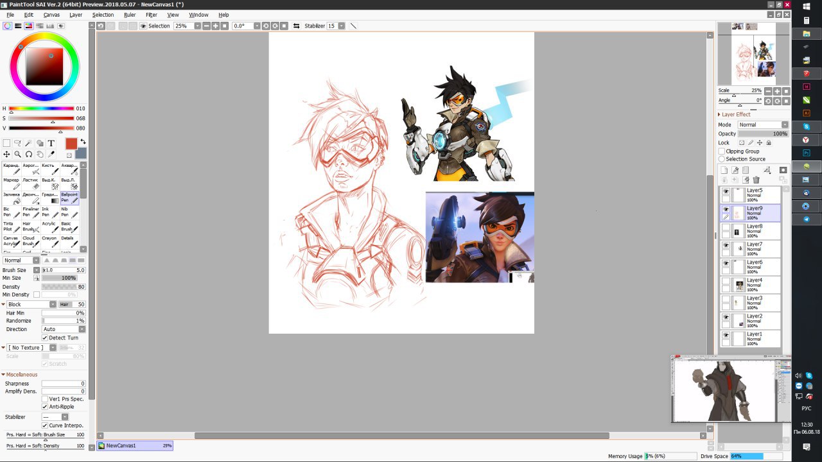Image resolution: width=822 pixels, height=462 pixels.
Task: Adjust the Hue slider
Action: click(43, 108)
